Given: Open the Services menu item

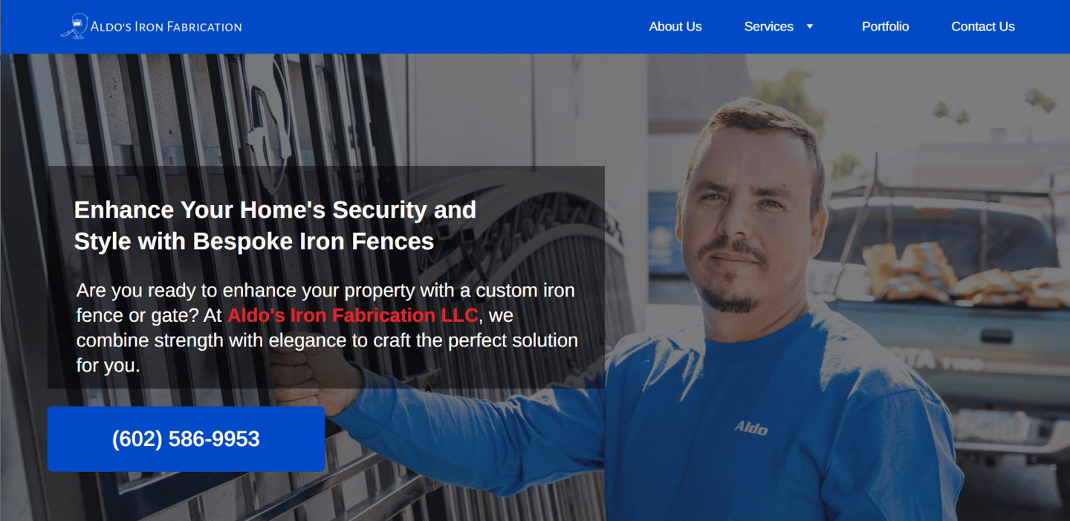Looking at the screenshot, I should 768,27.
